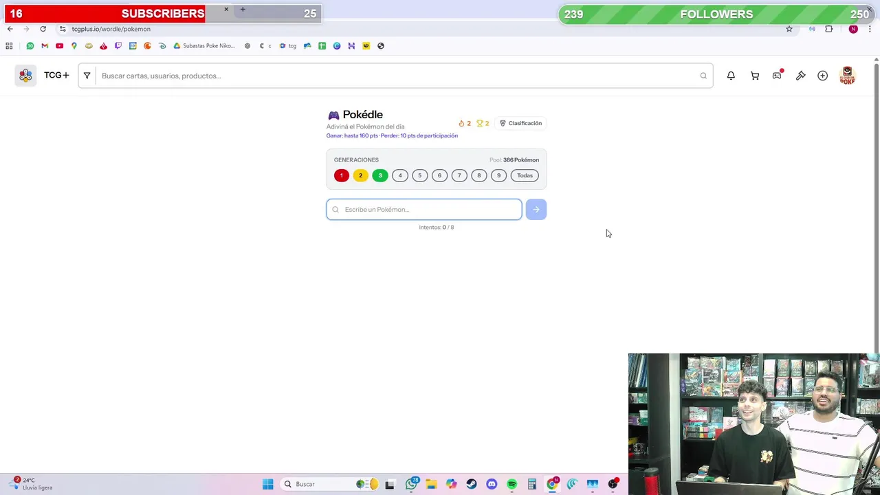Open Spotify from taskbar
The image size is (880, 495).
[x=511, y=484]
